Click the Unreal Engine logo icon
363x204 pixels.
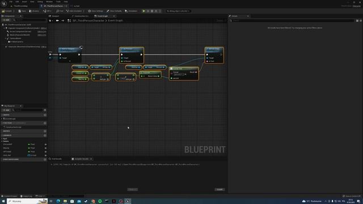click(x=4, y=3)
